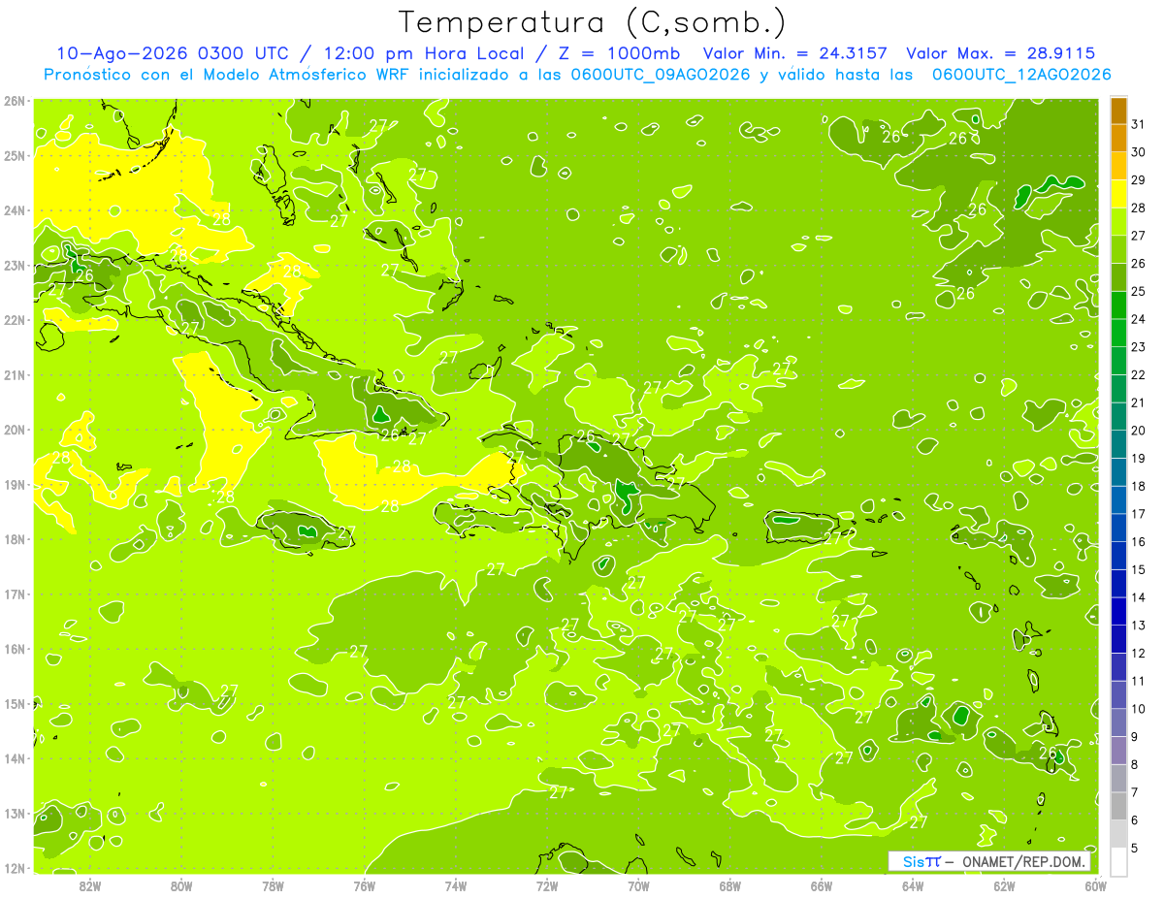Click the 13N latitude axis label
This screenshot has width=1164, height=899.
(15, 813)
